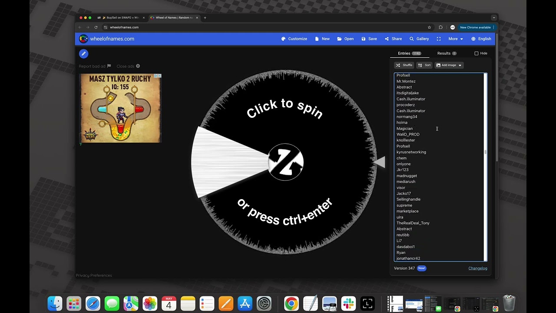556x313 pixels.
Task: Click the Share button
Action: pos(393,39)
